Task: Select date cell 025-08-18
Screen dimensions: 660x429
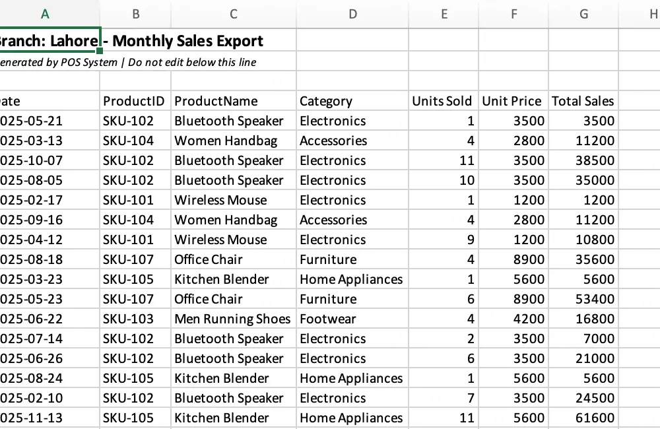Action: click(x=49, y=259)
